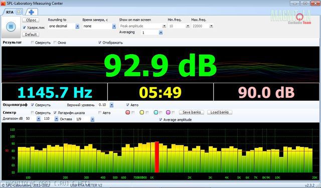Click the red bank color swatch
This screenshot has width=321, height=188.
pos(128,112)
